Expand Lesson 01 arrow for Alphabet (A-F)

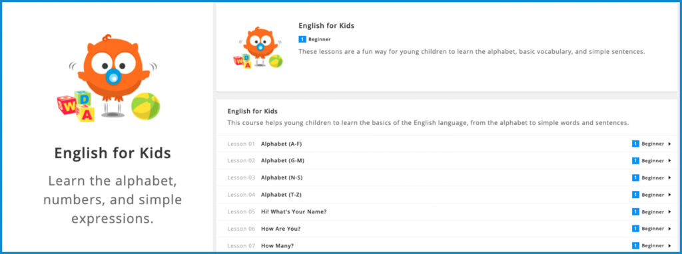(x=670, y=144)
